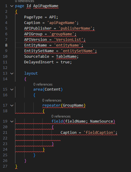Viewport: 131px width, 172px height.
Task: Click the yellow opening brace on line 18
Action: pos(43,111)
